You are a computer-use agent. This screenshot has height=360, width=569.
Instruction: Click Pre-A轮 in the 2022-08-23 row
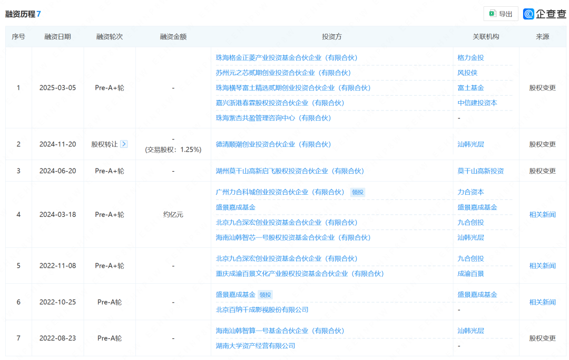coord(110,338)
